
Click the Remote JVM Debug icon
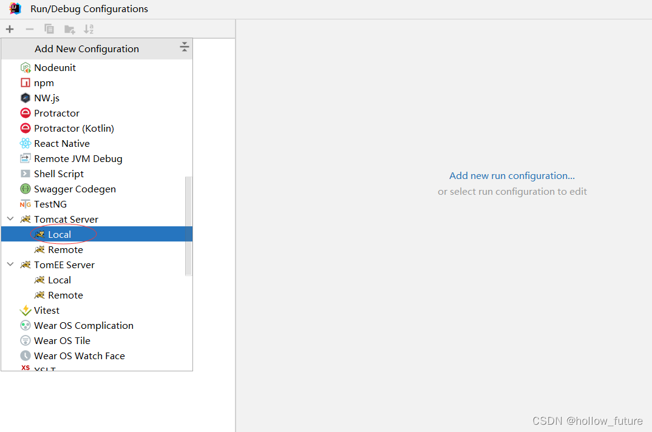[25, 158]
